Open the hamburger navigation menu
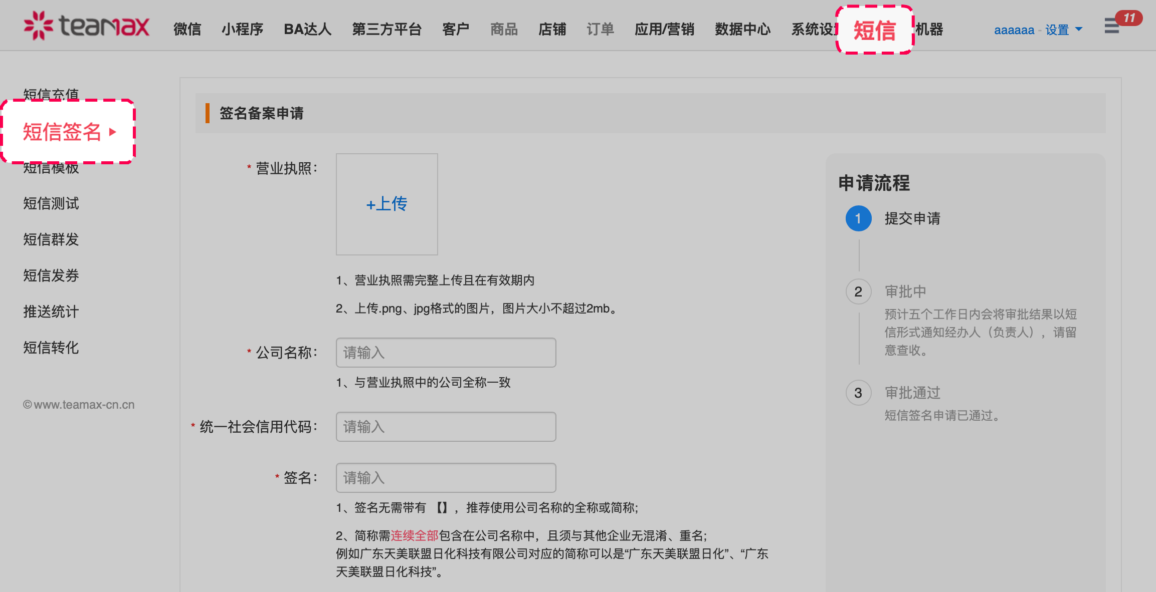 [1111, 26]
